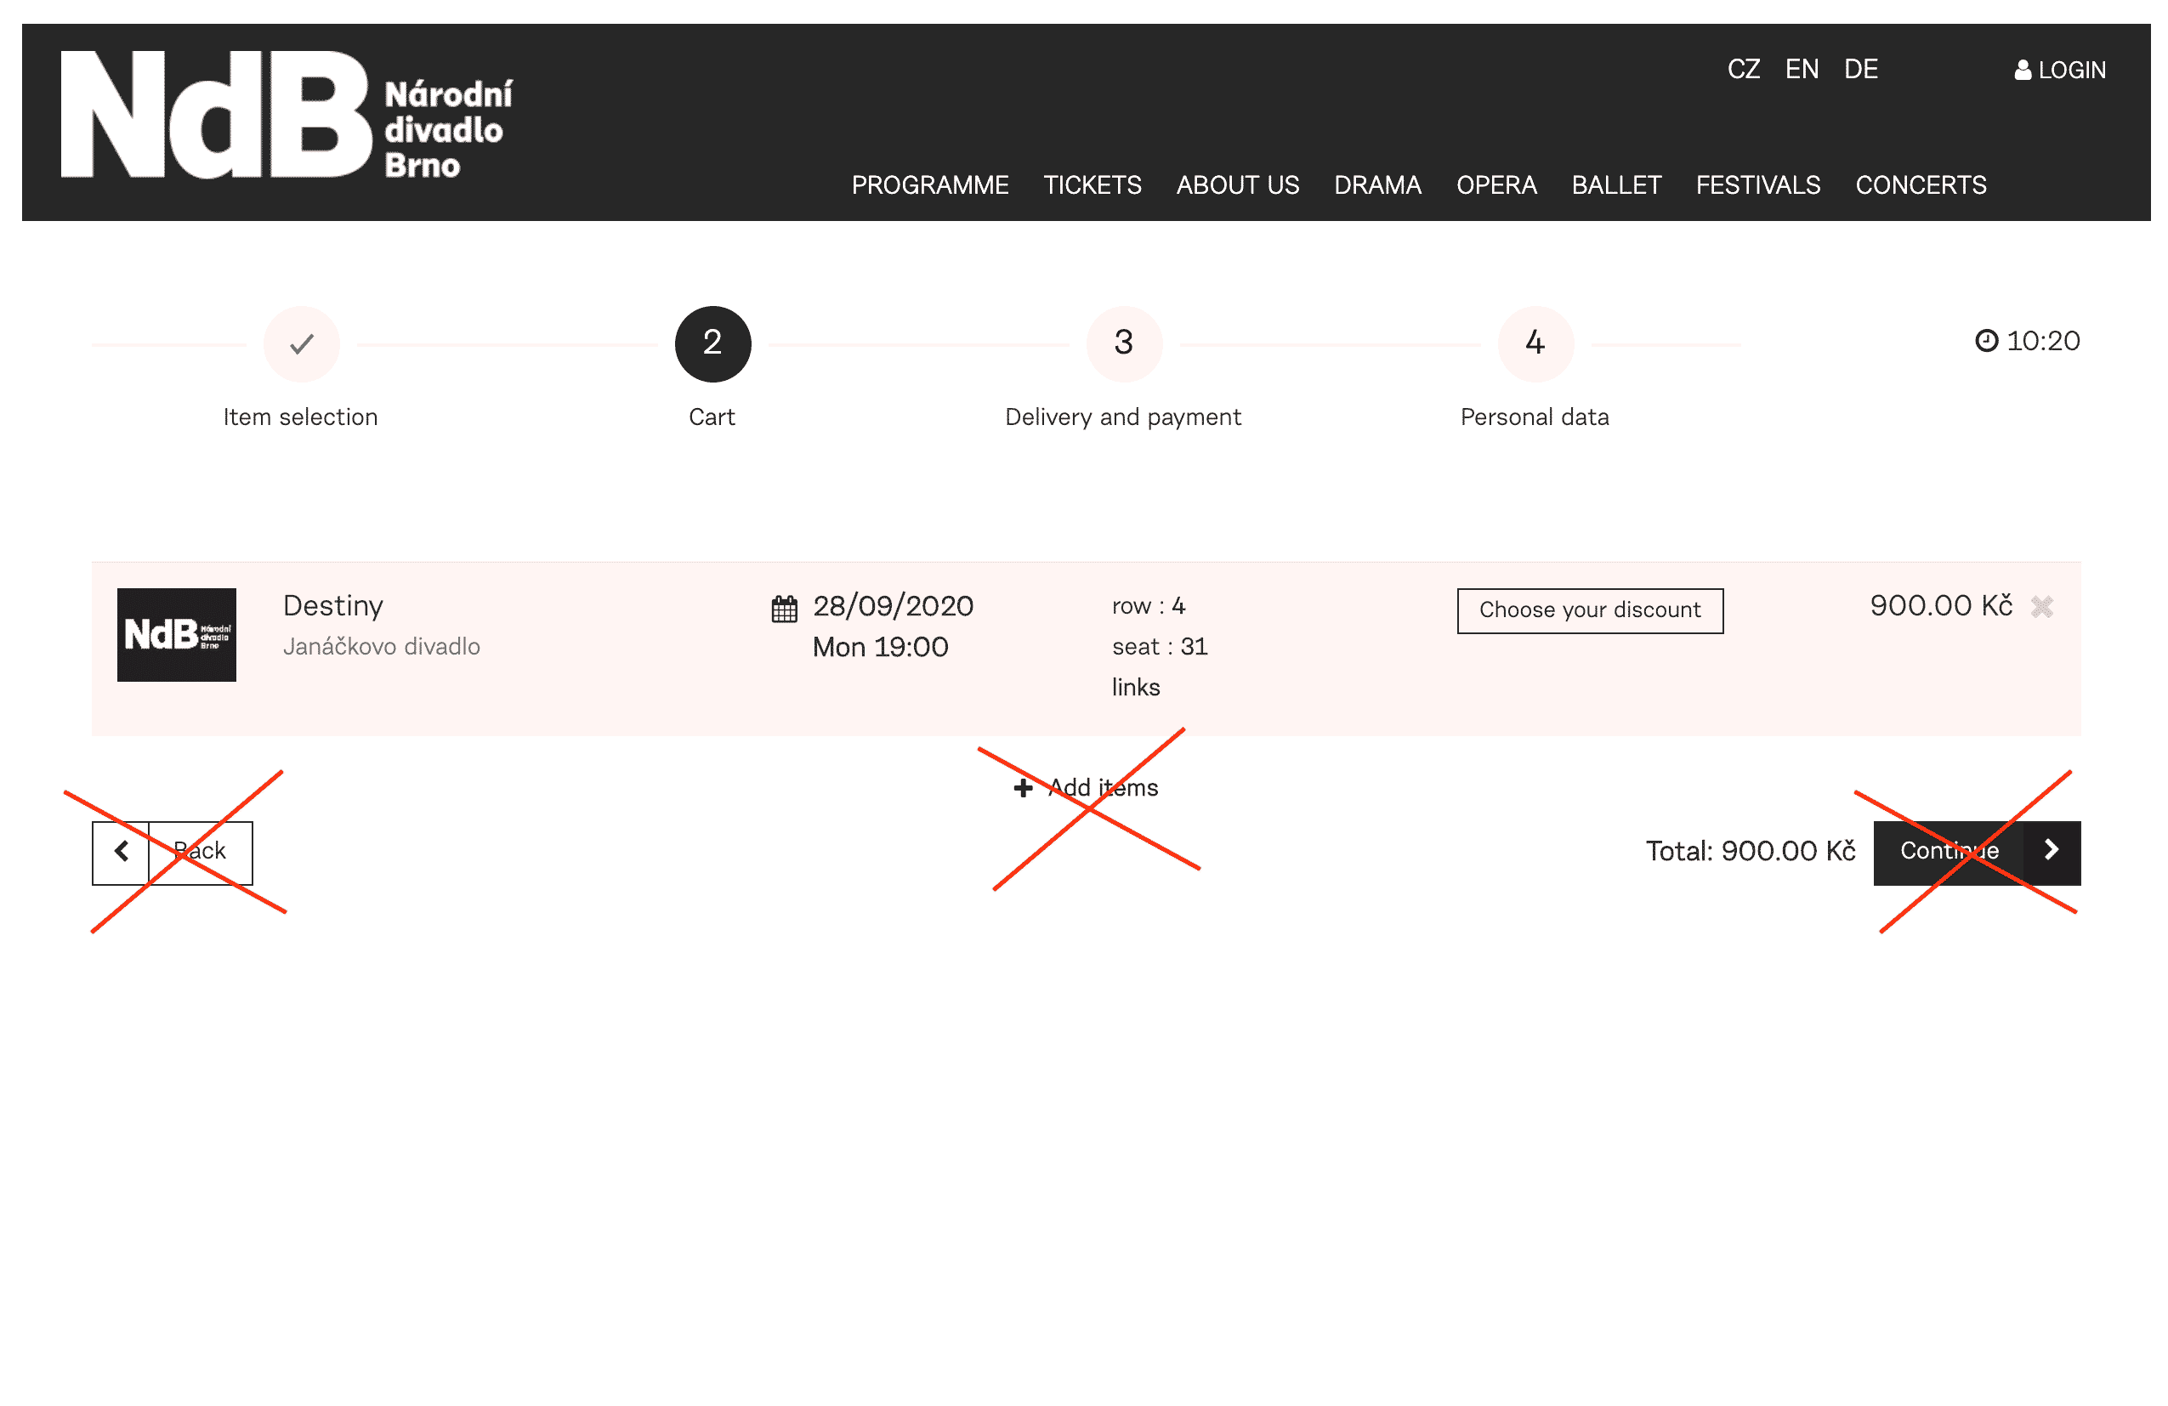Switch the language to CZ
This screenshot has height=1406, width=2168.
click(1743, 69)
